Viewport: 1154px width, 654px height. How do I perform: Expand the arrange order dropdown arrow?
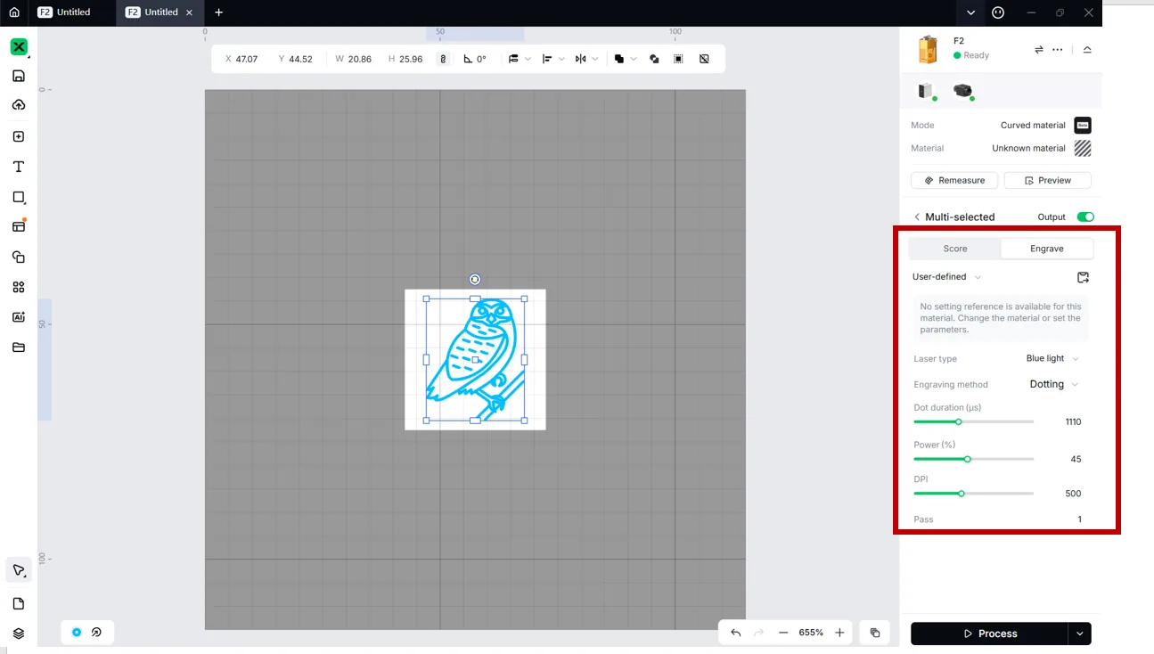528,59
